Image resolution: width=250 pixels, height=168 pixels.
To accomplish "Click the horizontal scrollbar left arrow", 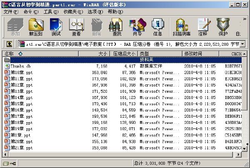I will 5,154.
